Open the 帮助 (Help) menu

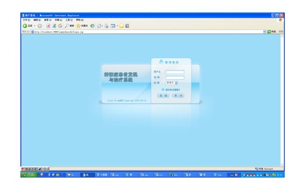tap(80, 20)
